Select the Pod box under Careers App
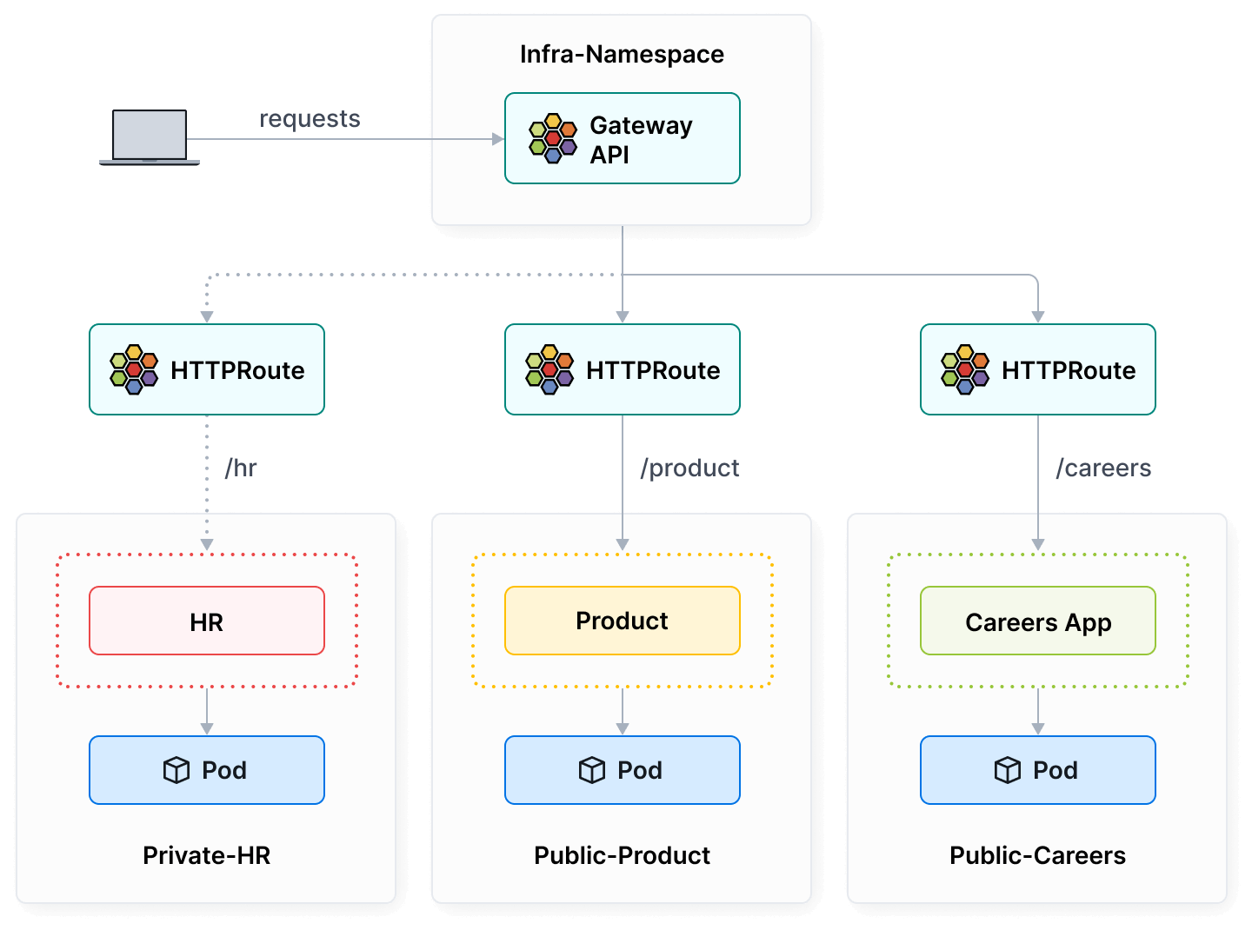Image resolution: width=1252 pixels, height=930 pixels. tap(1038, 770)
